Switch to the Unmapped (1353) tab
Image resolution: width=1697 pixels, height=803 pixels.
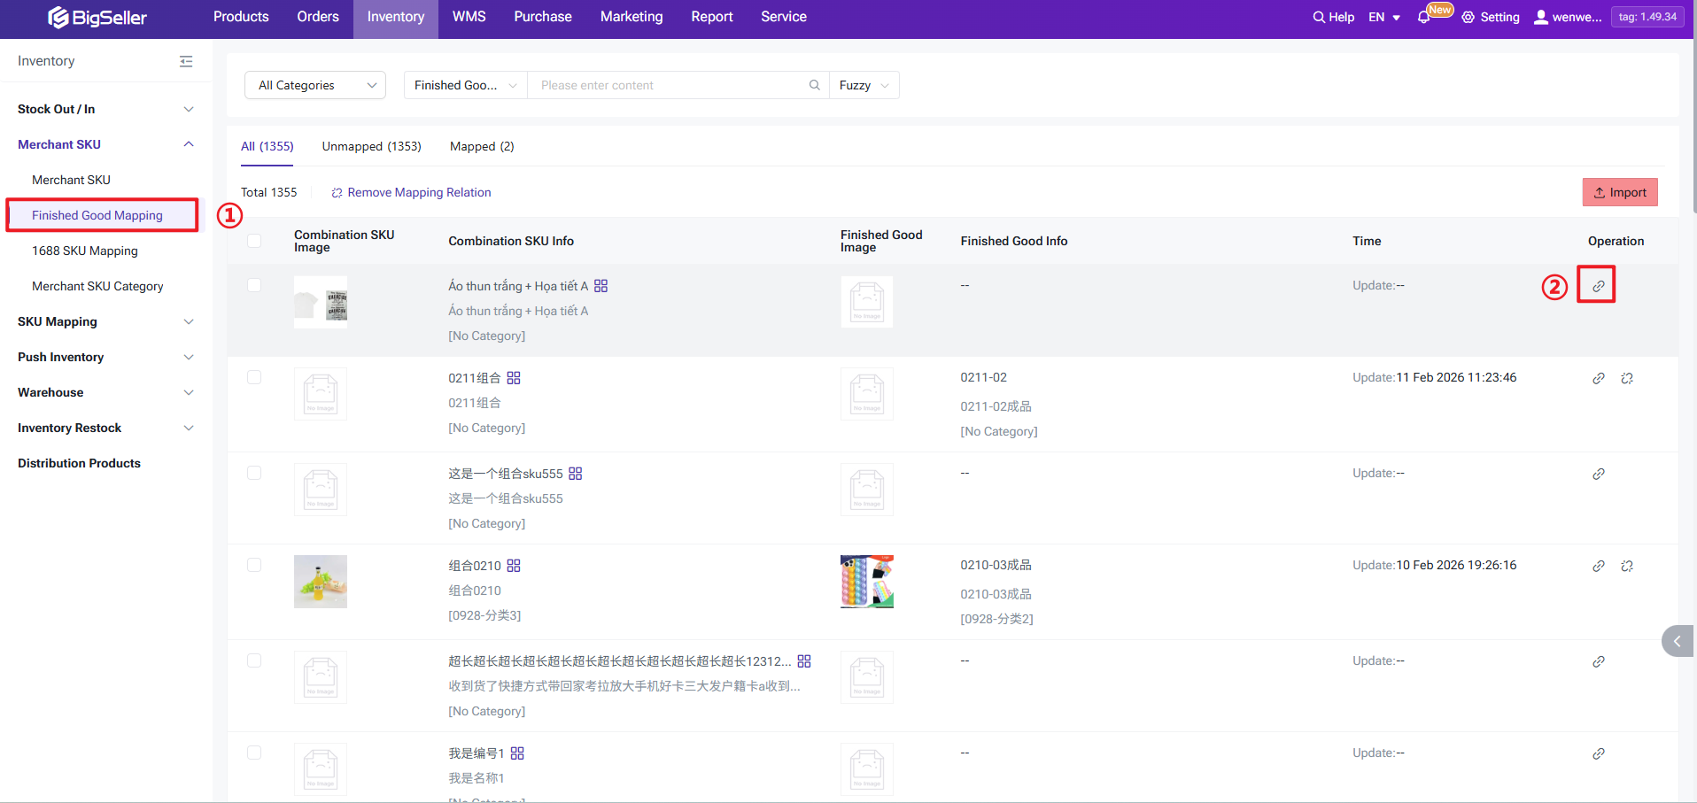click(371, 146)
